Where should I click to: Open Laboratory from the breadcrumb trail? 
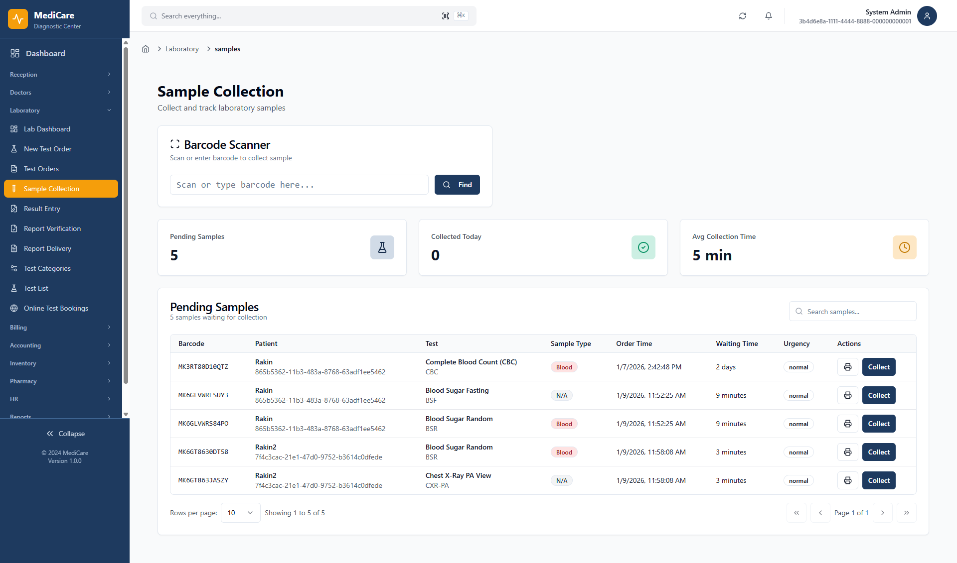click(182, 49)
